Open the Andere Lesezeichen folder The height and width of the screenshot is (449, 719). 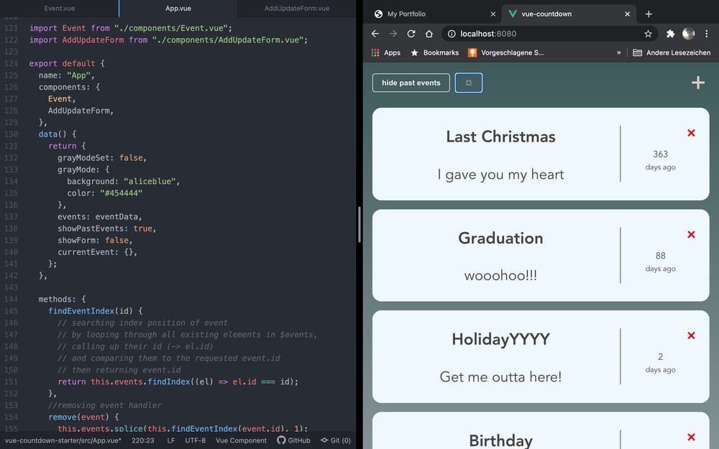click(672, 52)
